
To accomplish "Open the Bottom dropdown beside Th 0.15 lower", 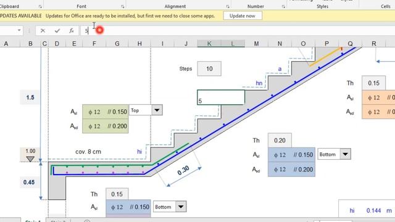I will point(181,207).
